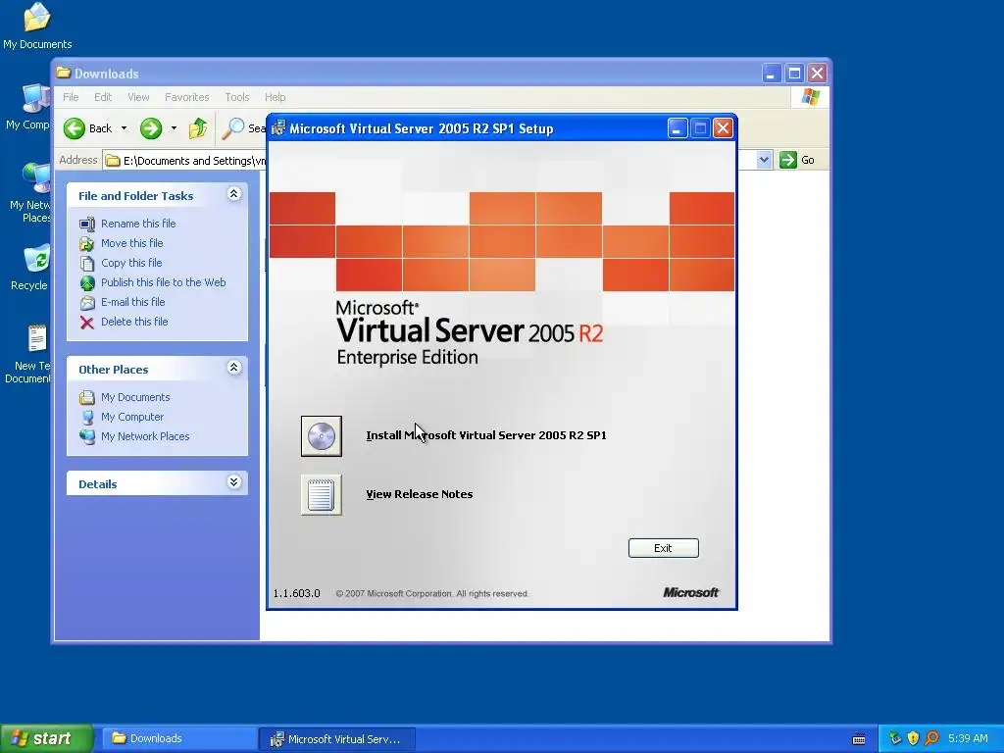This screenshot has width=1004, height=753.
Task: Click the globe Publish icon
Action: pyautogui.click(x=87, y=283)
